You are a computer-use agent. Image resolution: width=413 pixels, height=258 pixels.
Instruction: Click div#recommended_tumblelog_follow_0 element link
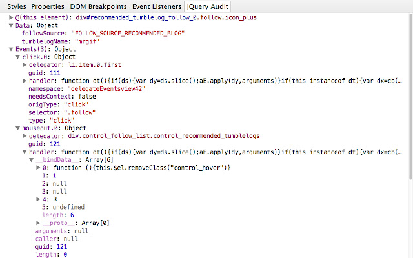166,17
